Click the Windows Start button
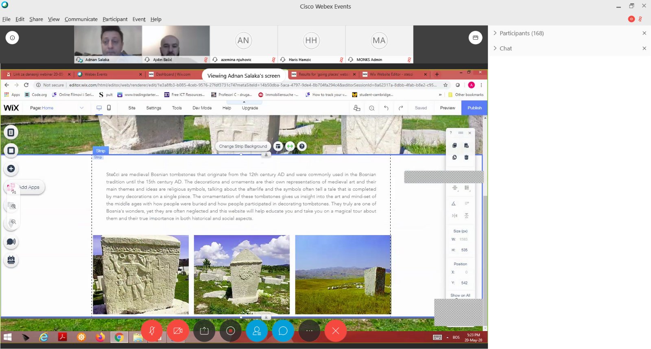 (7, 337)
